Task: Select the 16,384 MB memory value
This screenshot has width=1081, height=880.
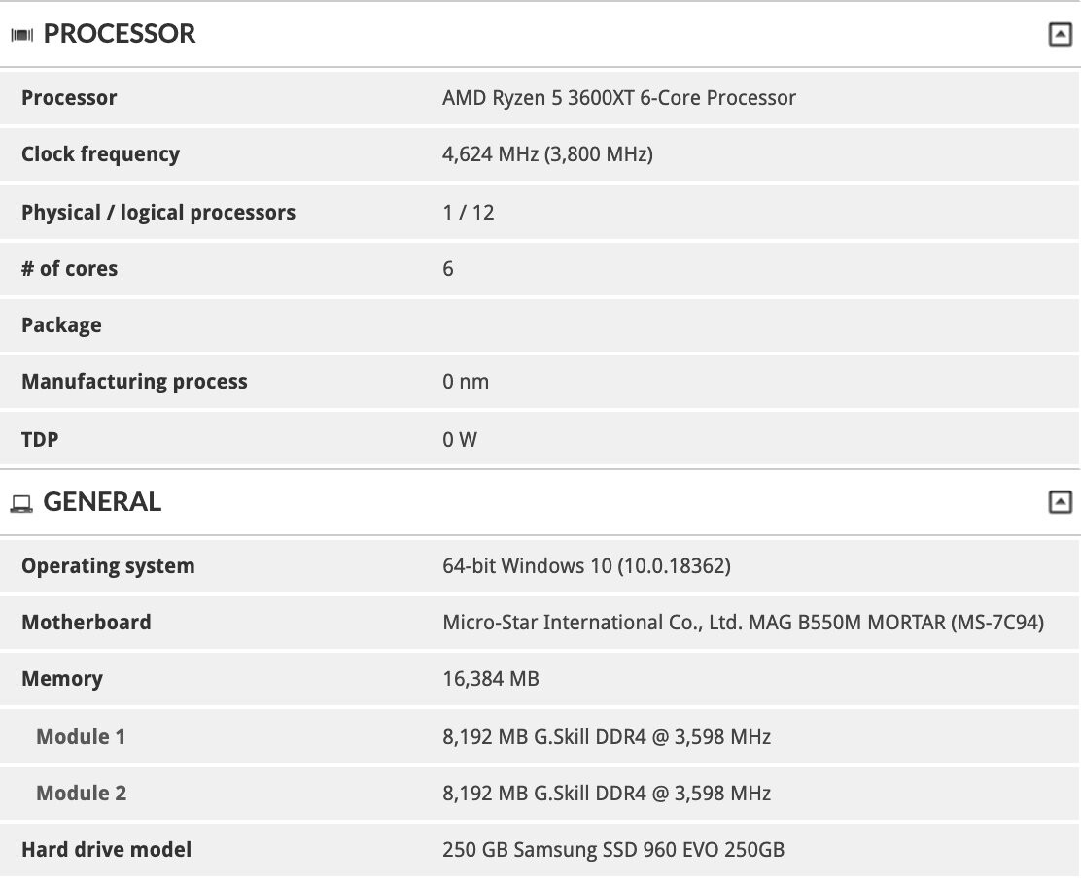Action: [x=491, y=679]
